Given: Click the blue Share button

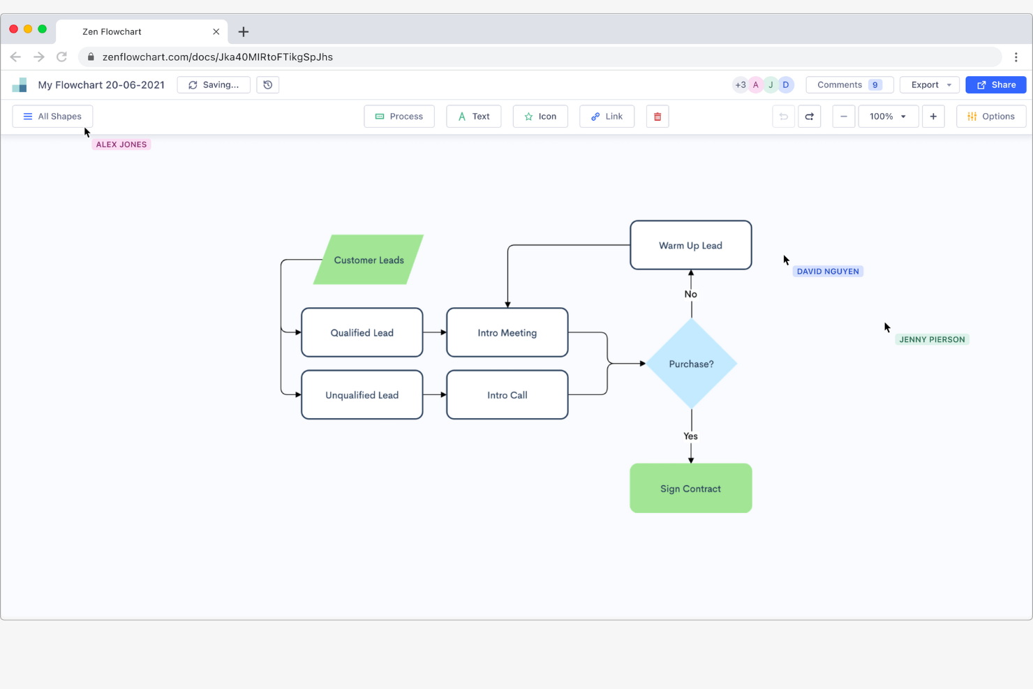Looking at the screenshot, I should [995, 84].
